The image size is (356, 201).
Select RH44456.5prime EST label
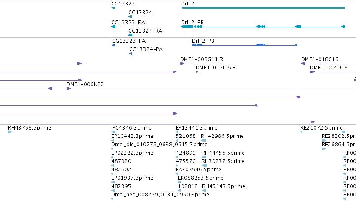pos(223,153)
